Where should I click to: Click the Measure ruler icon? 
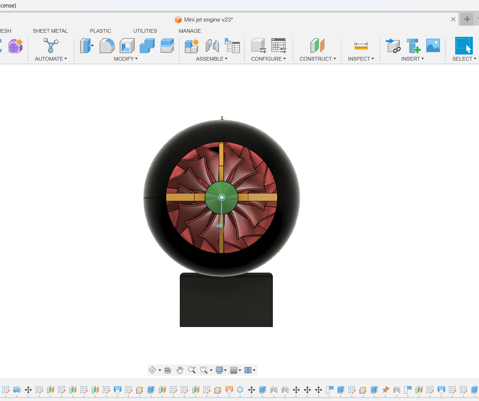361,46
